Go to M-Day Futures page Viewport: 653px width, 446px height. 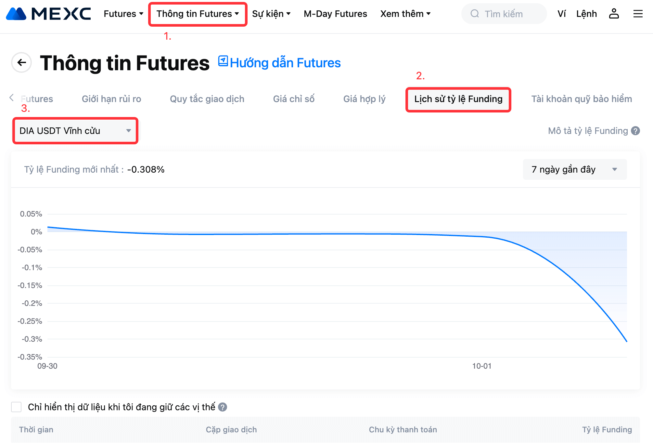(x=335, y=14)
